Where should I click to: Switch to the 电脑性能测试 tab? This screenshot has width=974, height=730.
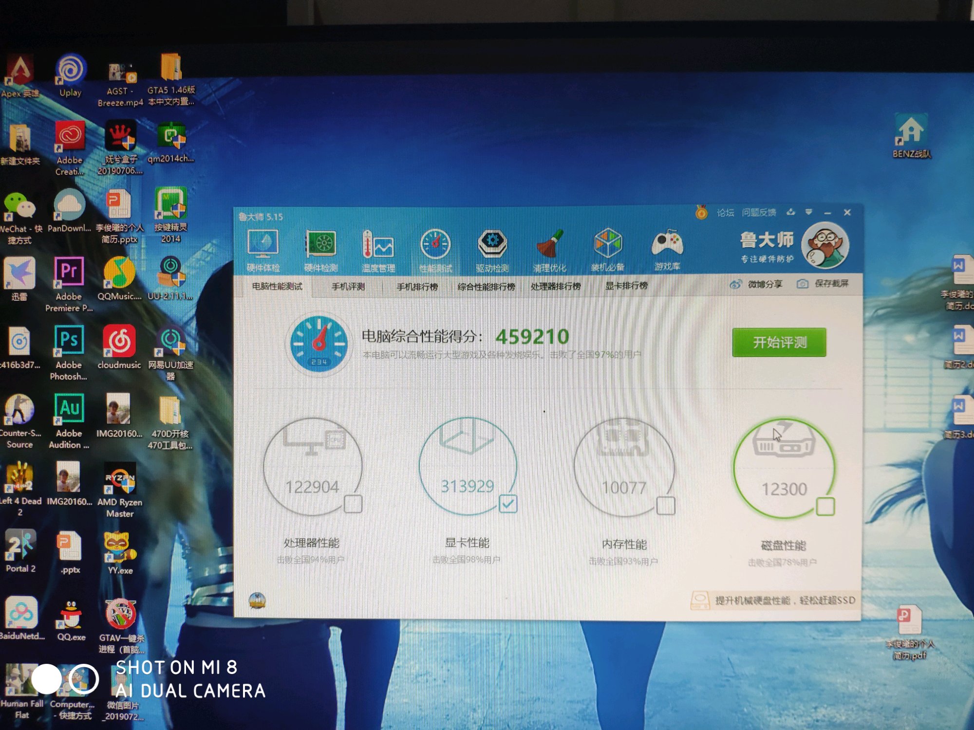[x=277, y=286]
